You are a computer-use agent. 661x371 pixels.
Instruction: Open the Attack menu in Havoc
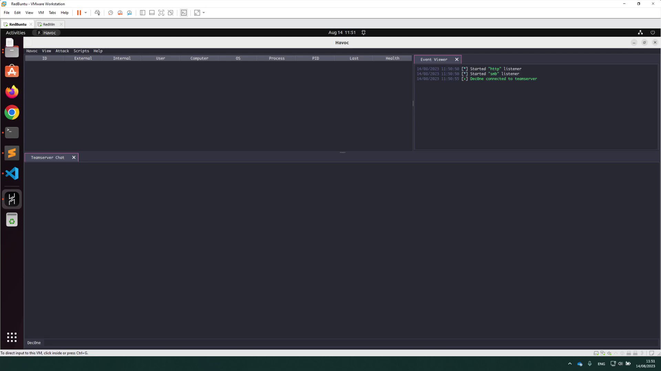tap(62, 51)
